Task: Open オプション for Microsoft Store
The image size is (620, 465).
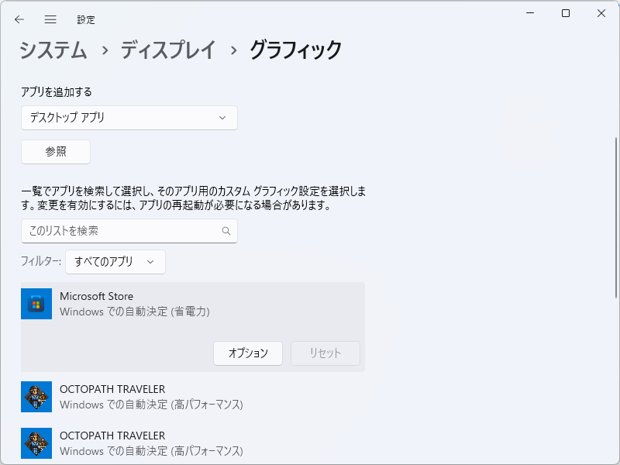Action: coord(248,353)
